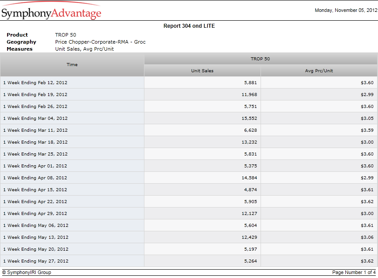Select the 1 Week Ending Mar 04, 2012 row
The width and height of the screenshot is (378, 278).
(189, 119)
